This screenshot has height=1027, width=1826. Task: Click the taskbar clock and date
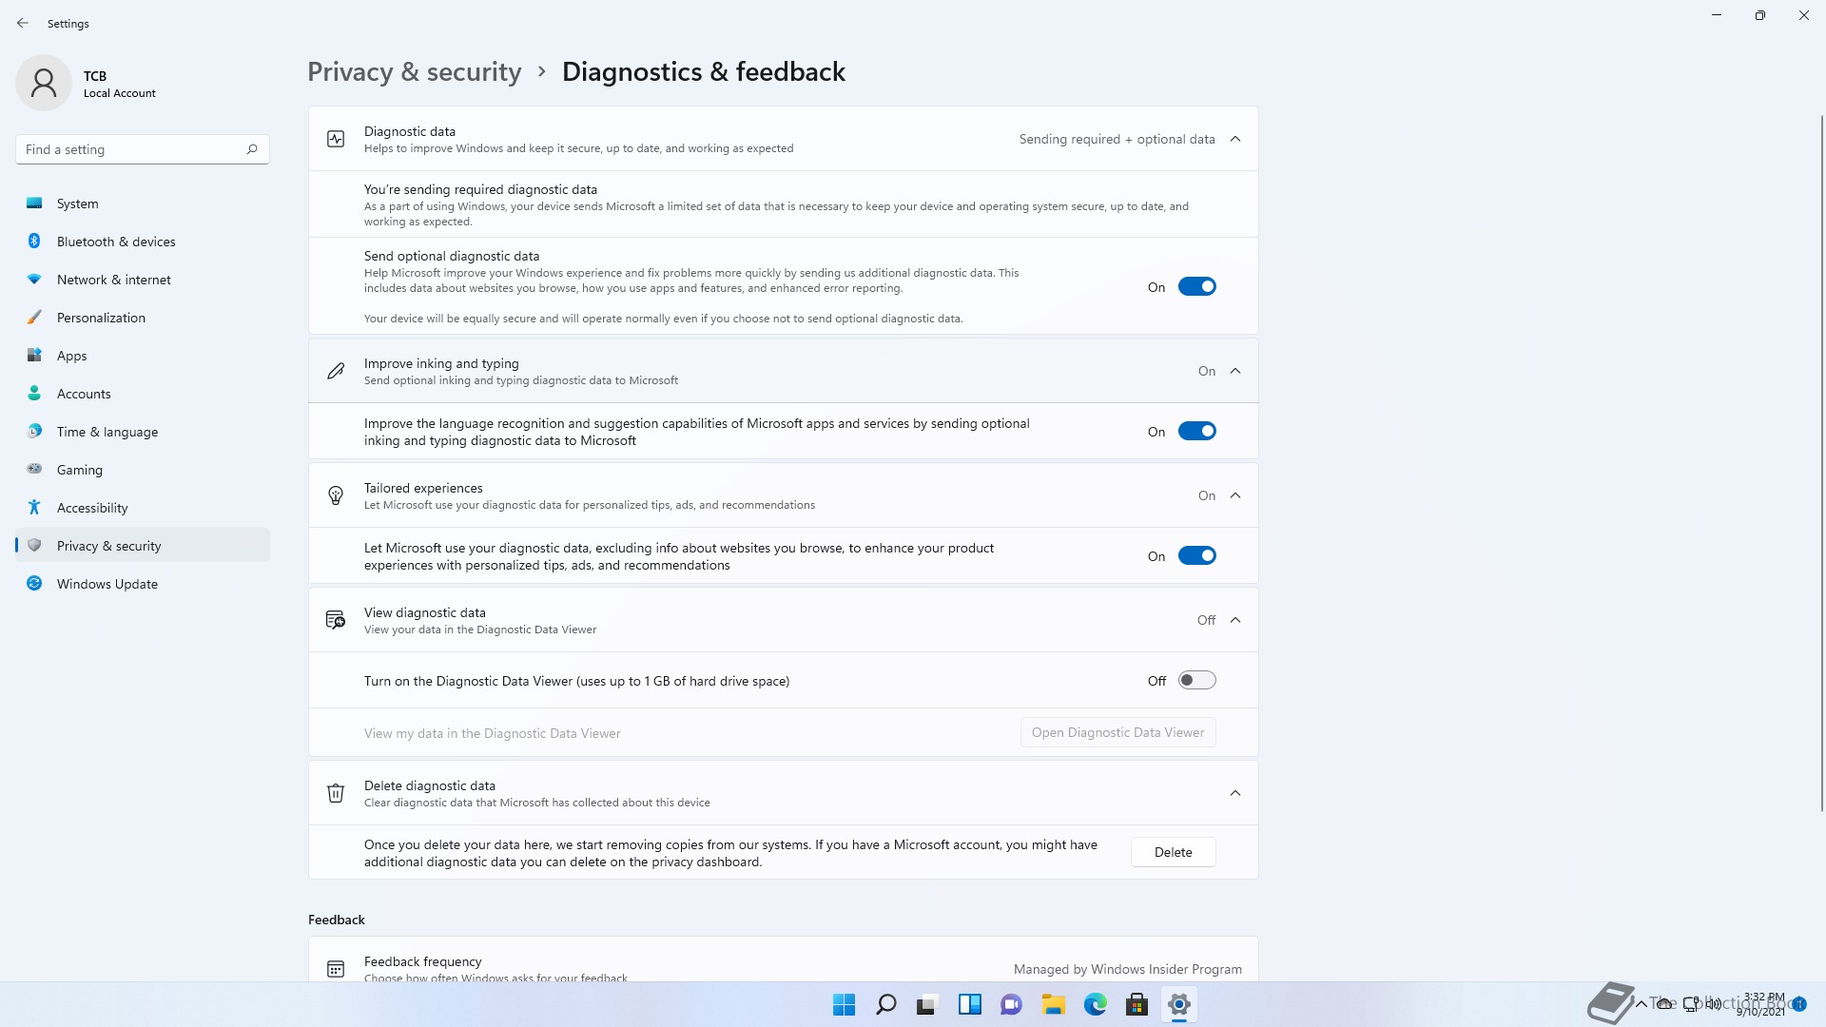[1762, 1004]
